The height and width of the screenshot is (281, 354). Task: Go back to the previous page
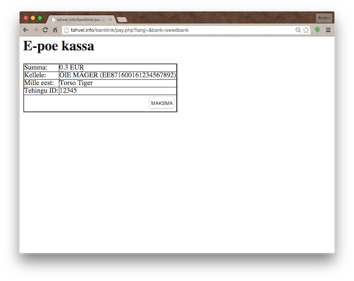pyautogui.click(x=26, y=30)
